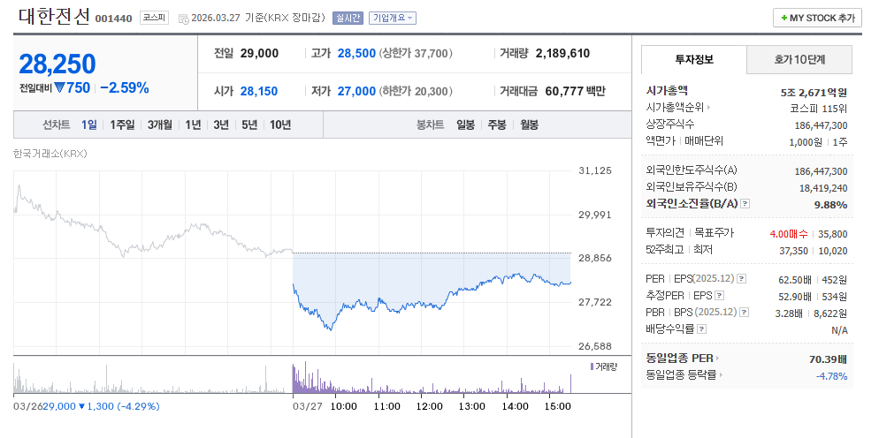The width and height of the screenshot is (879, 438).
Task: Click the 거래량 value 2,189,610
Action: tap(562, 54)
